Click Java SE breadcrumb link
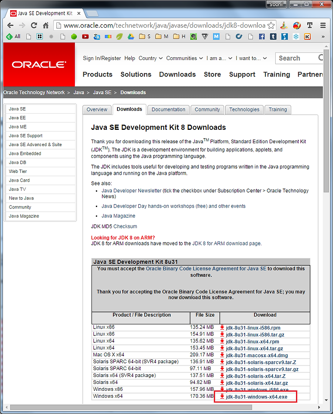 (102, 92)
